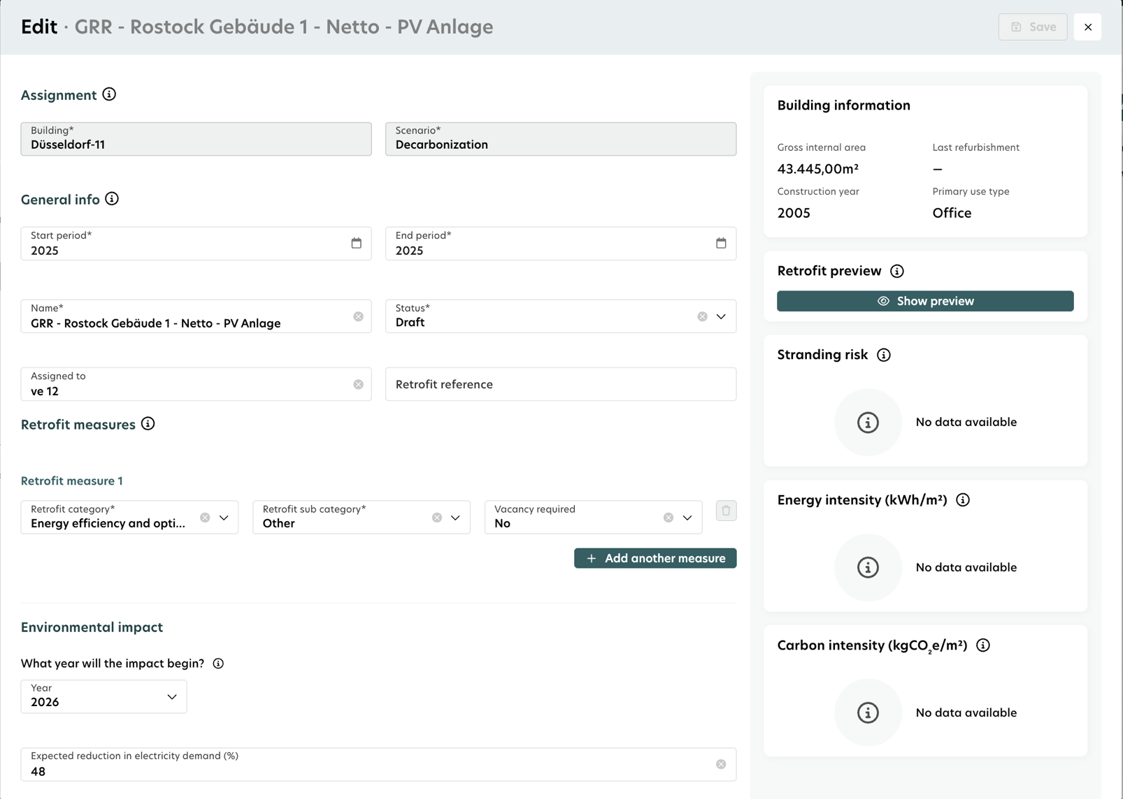Open the Start period calendar picker

357,243
